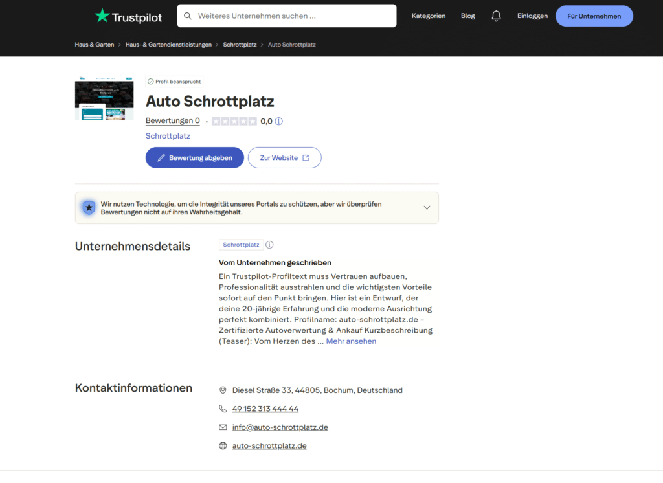663x483 pixels.
Task: Click the globe icon by website address
Action: (223, 445)
